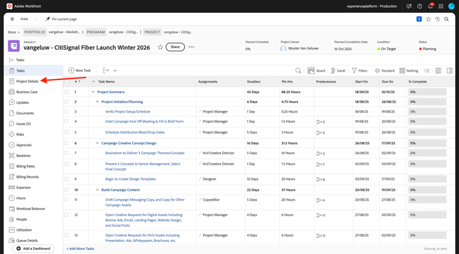The width and height of the screenshot is (459, 254).
Task: Click the Share button
Action: pos(175,47)
